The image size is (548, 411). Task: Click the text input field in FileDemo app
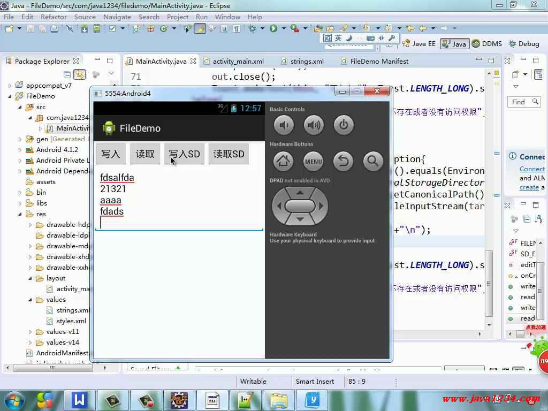(x=179, y=200)
